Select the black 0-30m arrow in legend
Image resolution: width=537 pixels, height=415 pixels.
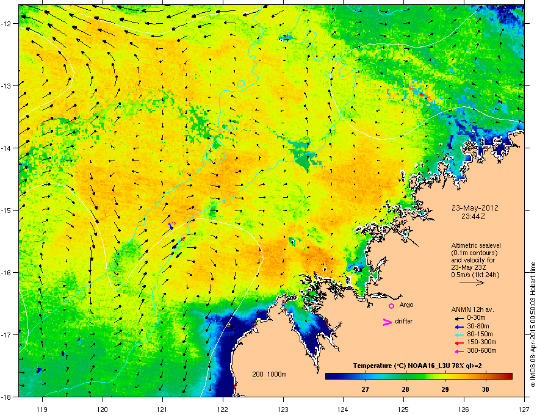coord(459,319)
